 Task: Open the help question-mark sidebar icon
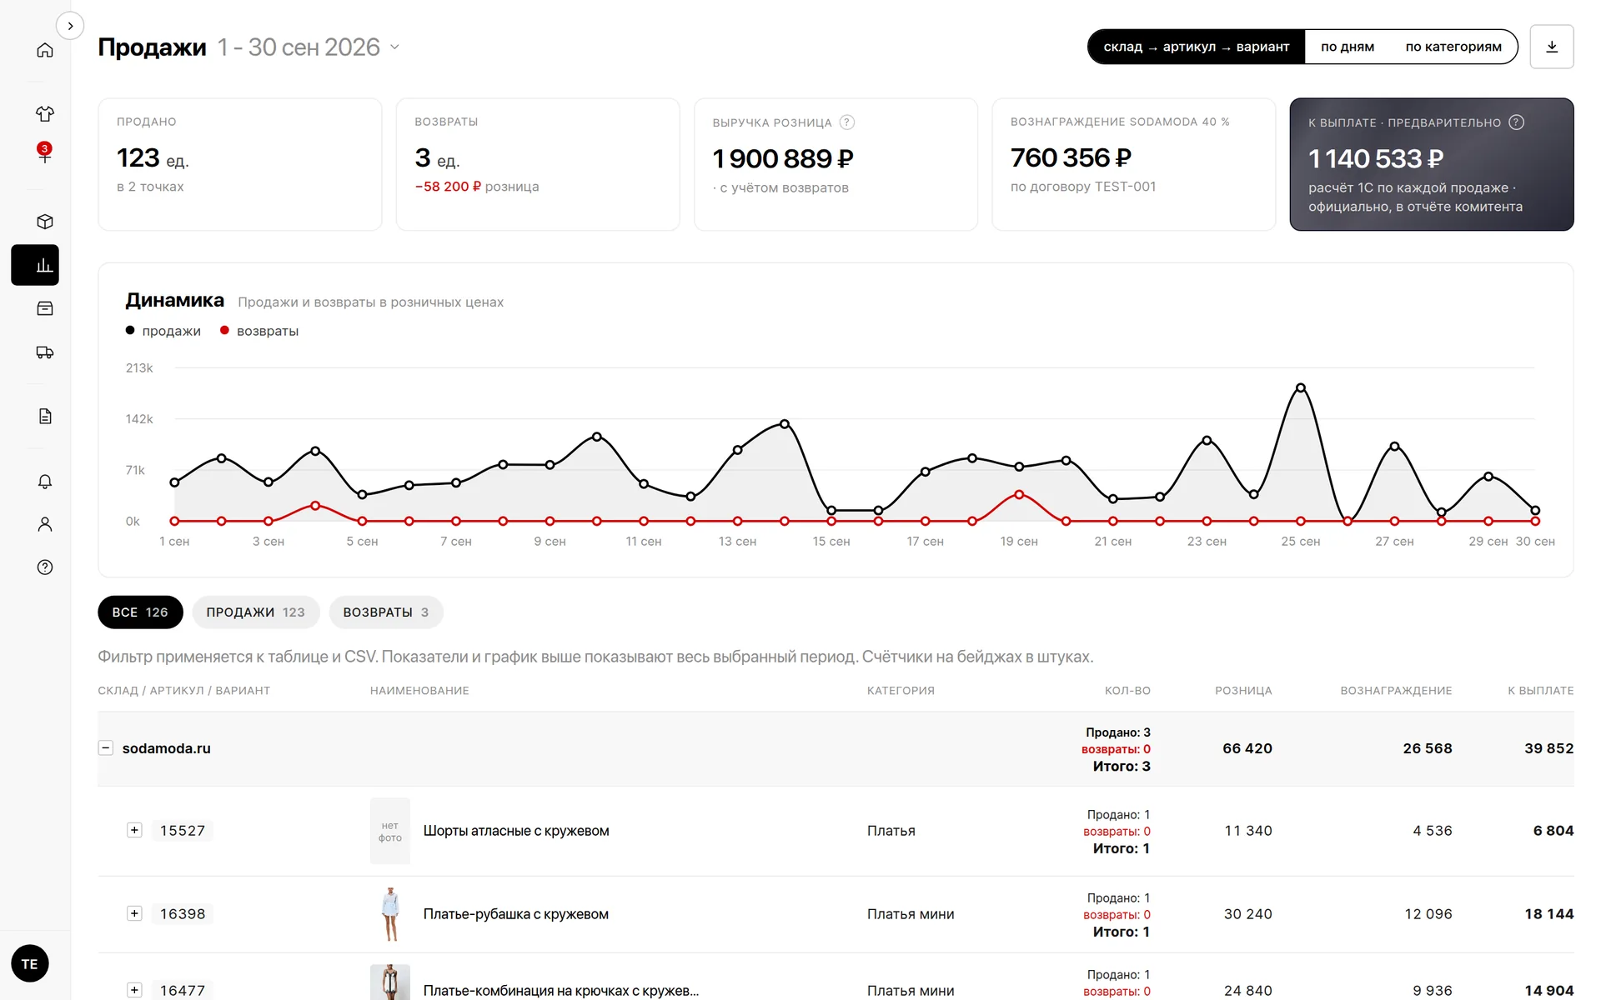(x=45, y=567)
